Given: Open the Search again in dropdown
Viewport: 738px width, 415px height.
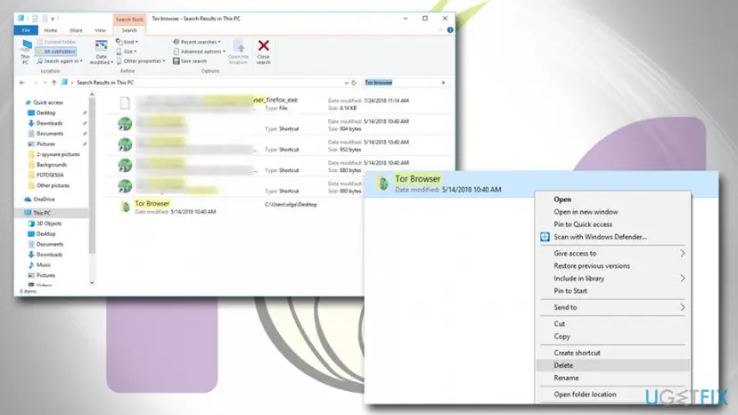Looking at the screenshot, I should (x=60, y=61).
